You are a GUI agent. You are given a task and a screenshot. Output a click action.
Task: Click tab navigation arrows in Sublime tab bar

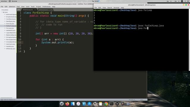[18, 10]
